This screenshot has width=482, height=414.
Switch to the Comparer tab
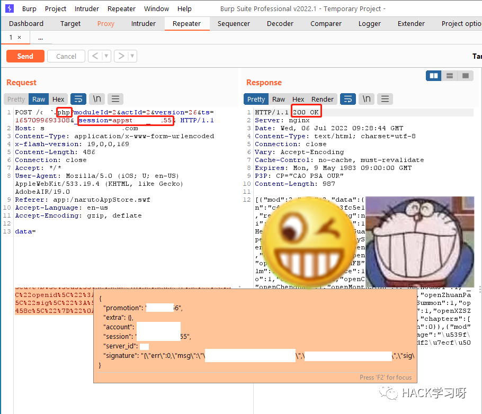326,24
